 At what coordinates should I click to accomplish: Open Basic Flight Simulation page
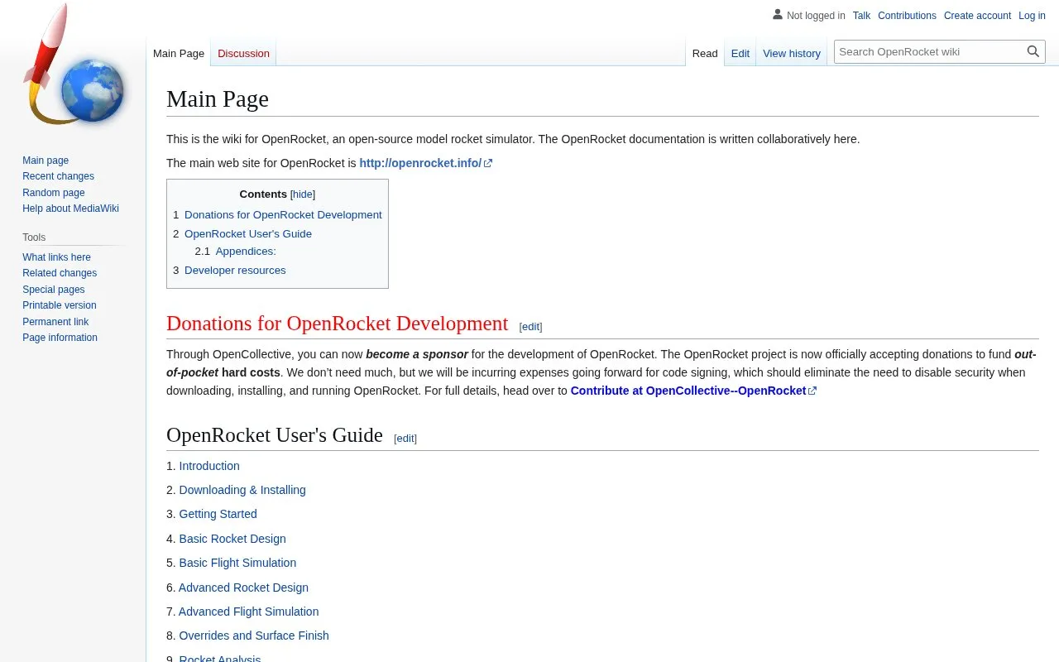237,563
